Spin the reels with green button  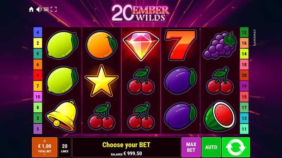236,147
